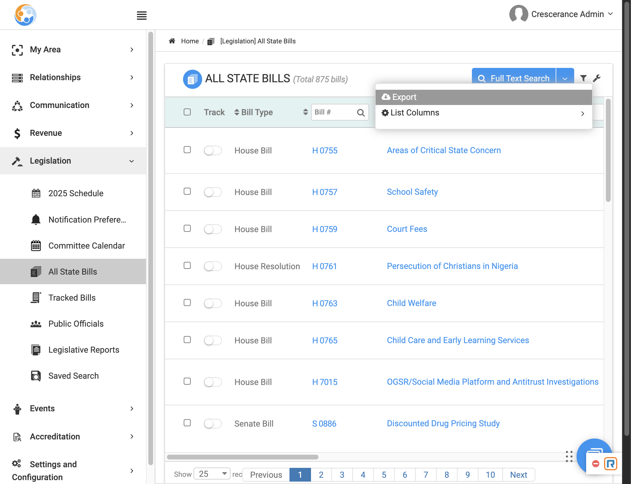Viewport: 631px width, 484px height.
Task: Select Export from the menu
Action: (484, 97)
